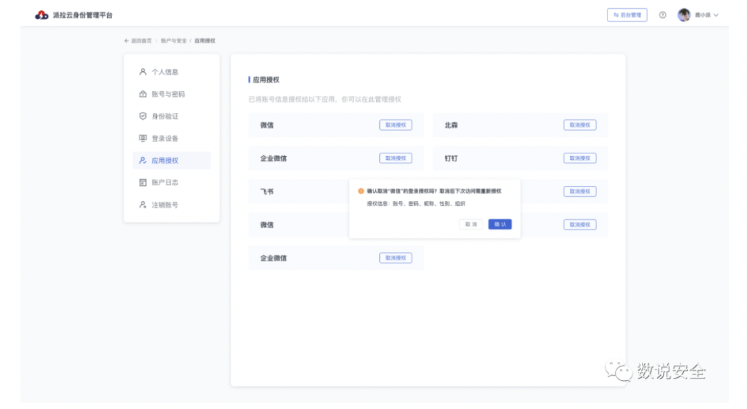
Task: Revoke authorization for 北森
Action: click(580, 125)
